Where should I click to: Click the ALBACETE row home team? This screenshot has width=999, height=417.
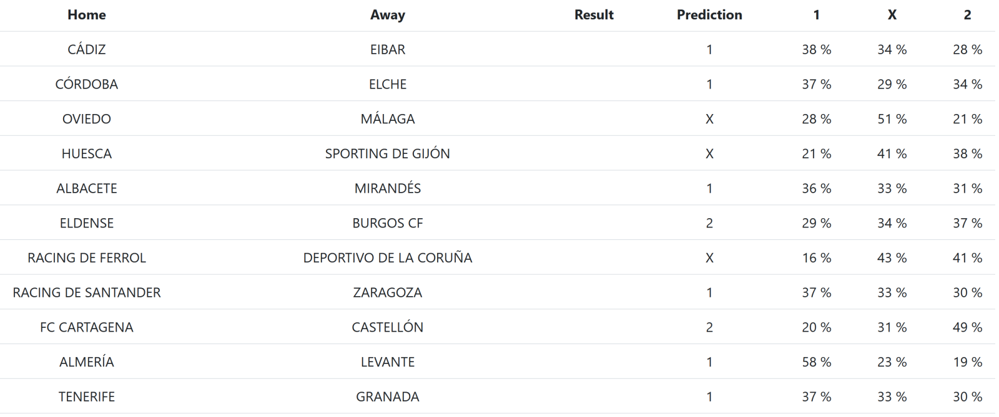86,188
